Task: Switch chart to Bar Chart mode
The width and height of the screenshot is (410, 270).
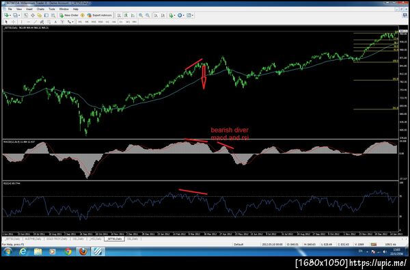Action: pos(119,15)
